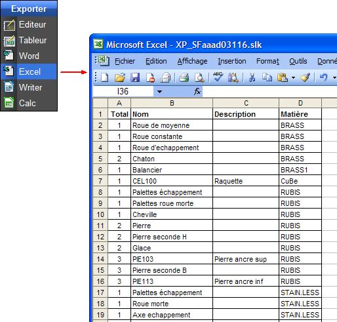Click the fx Insert Function icon
337x322 pixels.
point(197,91)
